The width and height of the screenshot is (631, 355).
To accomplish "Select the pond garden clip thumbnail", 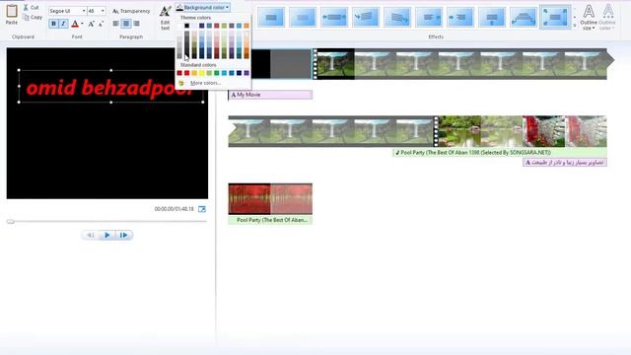I will (460, 131).
